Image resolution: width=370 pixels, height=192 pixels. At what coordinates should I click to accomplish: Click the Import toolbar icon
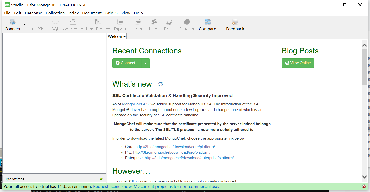tap(138, 25)
